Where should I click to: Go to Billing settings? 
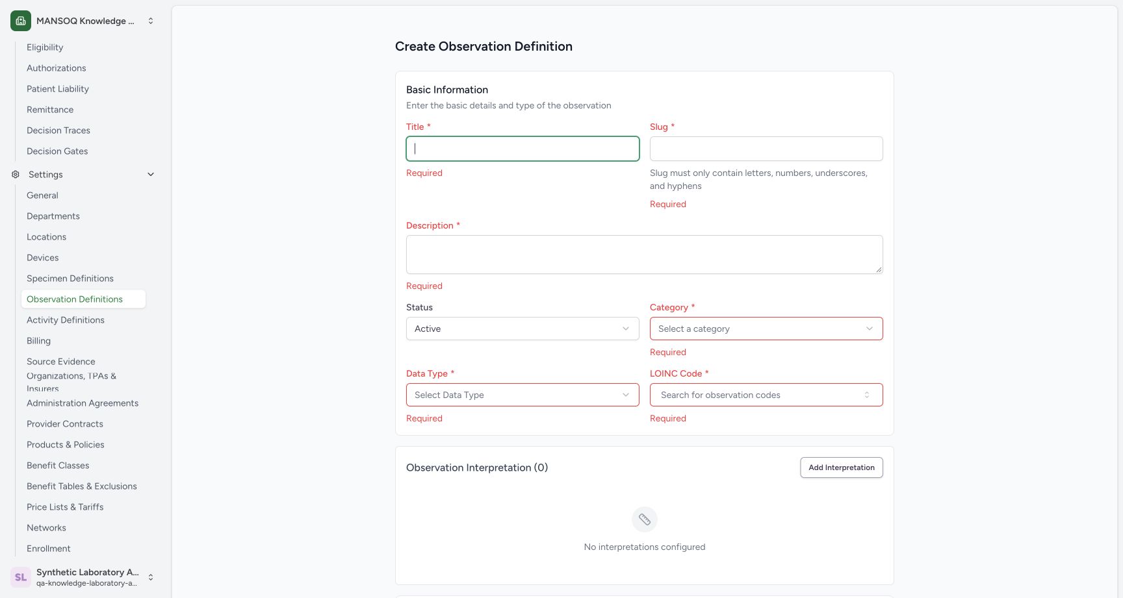pyautogui.click(x=38, y=341)
